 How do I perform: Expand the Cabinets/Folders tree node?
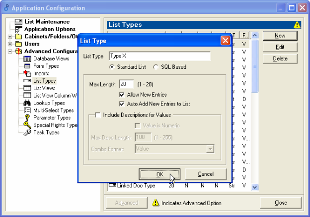[10, 37]
